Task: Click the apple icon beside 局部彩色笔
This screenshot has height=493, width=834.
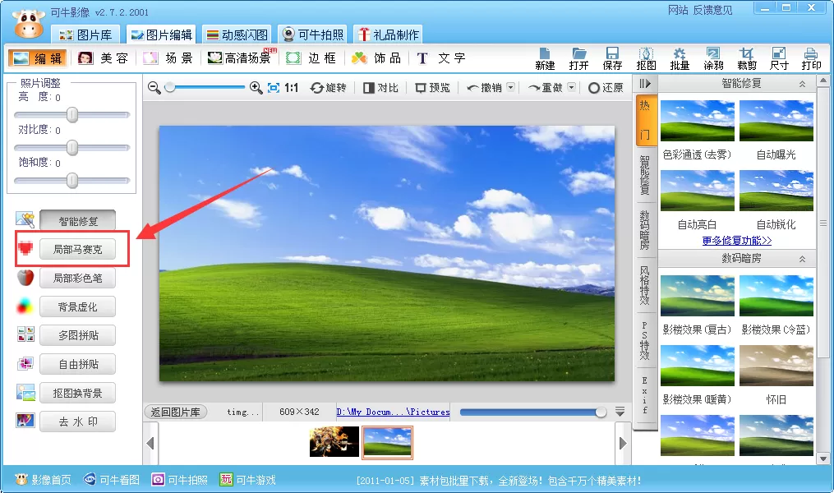Action: 25,277
